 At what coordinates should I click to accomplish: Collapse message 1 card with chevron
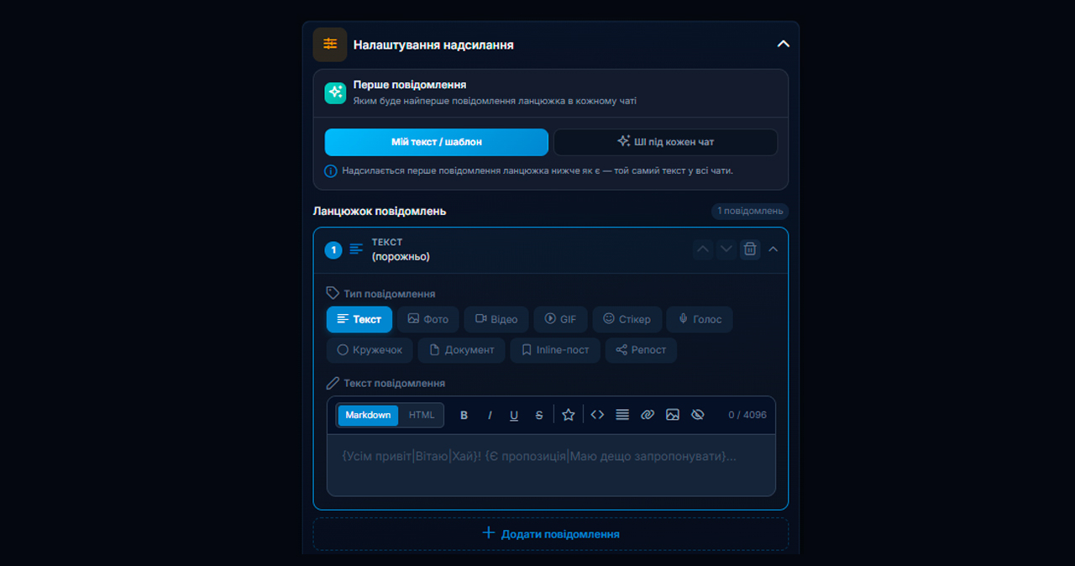773,249
